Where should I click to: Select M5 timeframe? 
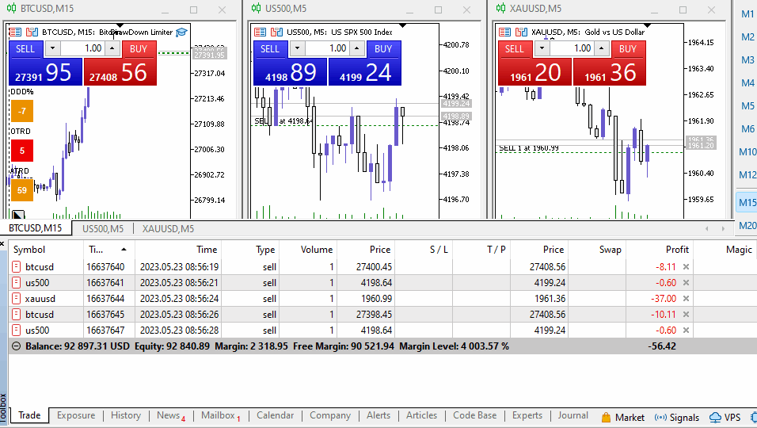pos(747,105)
